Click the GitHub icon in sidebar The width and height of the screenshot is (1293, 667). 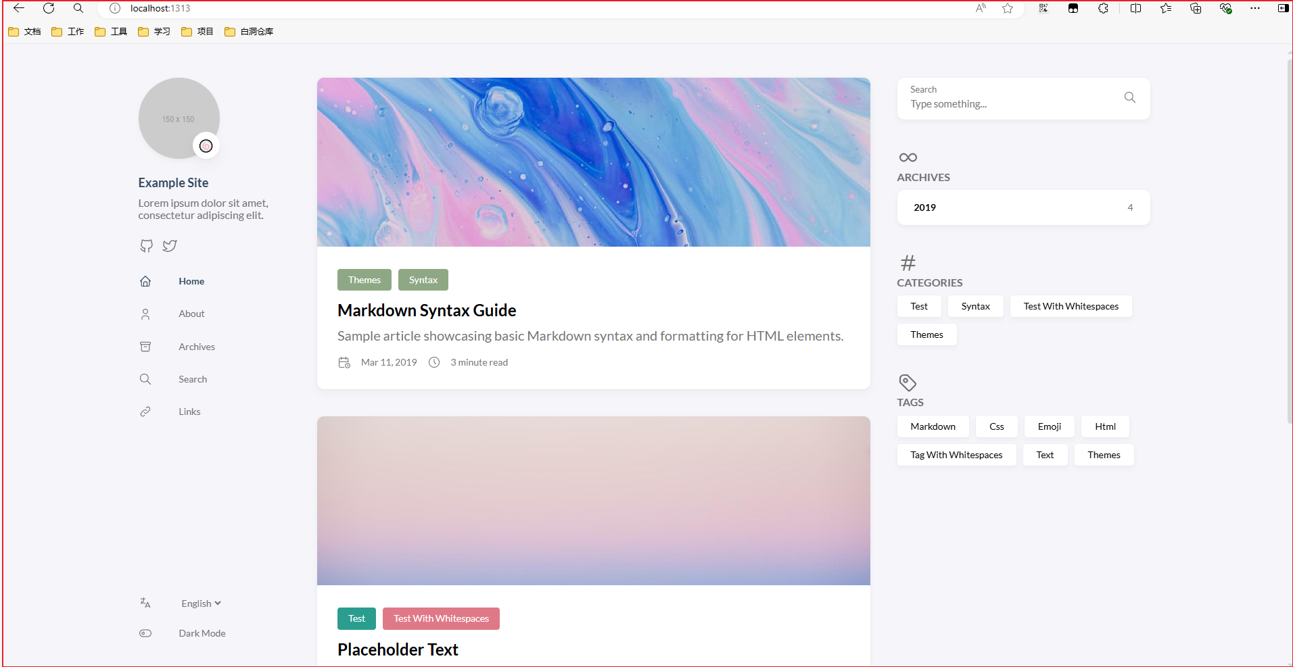pos(146,246)
